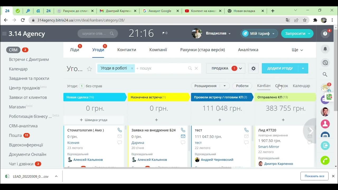Click phone icon on тест deal card

point(246,130)
